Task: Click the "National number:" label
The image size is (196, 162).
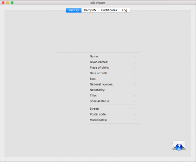Action: [101, 85]
